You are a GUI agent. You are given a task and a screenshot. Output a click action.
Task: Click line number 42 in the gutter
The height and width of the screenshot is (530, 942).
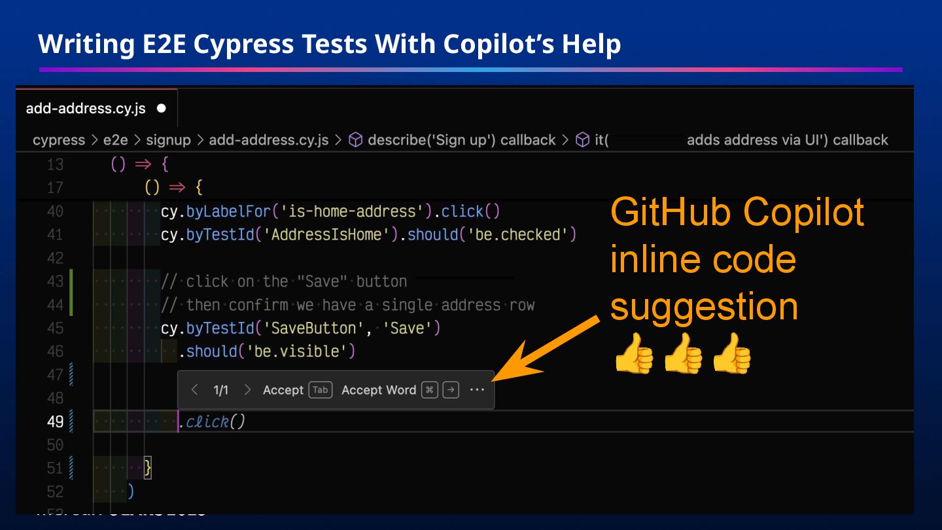click(56, 258)
